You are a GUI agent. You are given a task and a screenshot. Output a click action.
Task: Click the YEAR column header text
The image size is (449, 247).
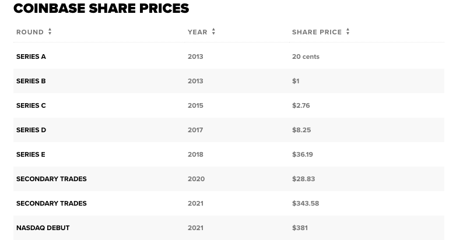click(197, 32)
